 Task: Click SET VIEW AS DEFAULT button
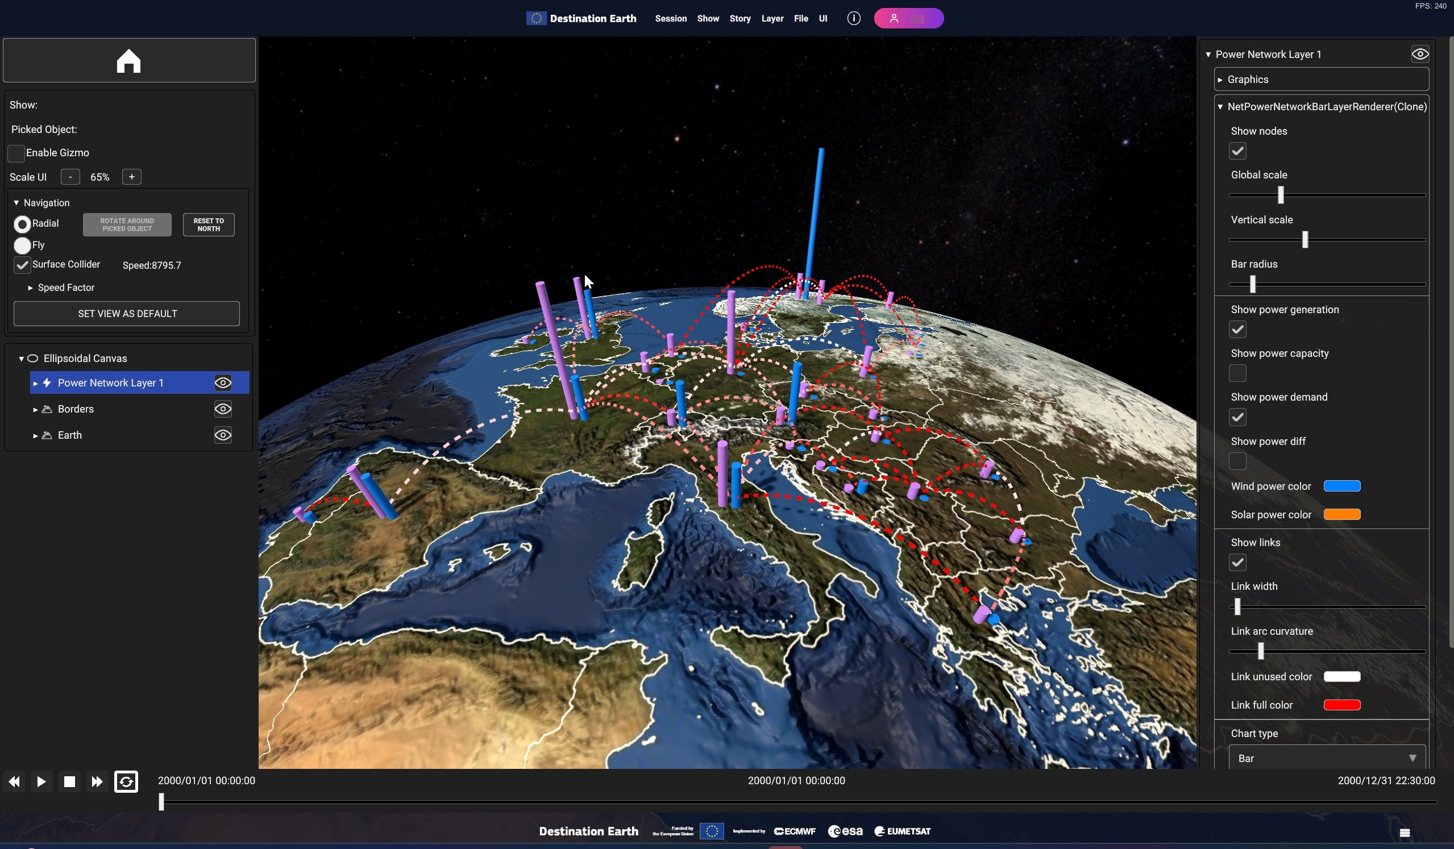click(127, 314)
